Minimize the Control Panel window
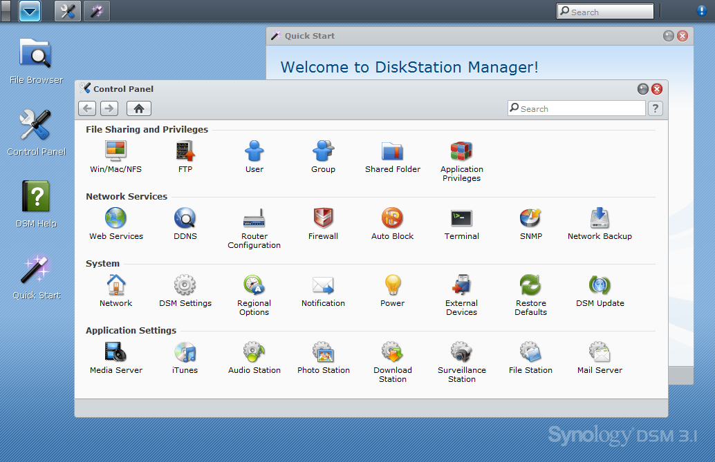 (x=643, y=89)
